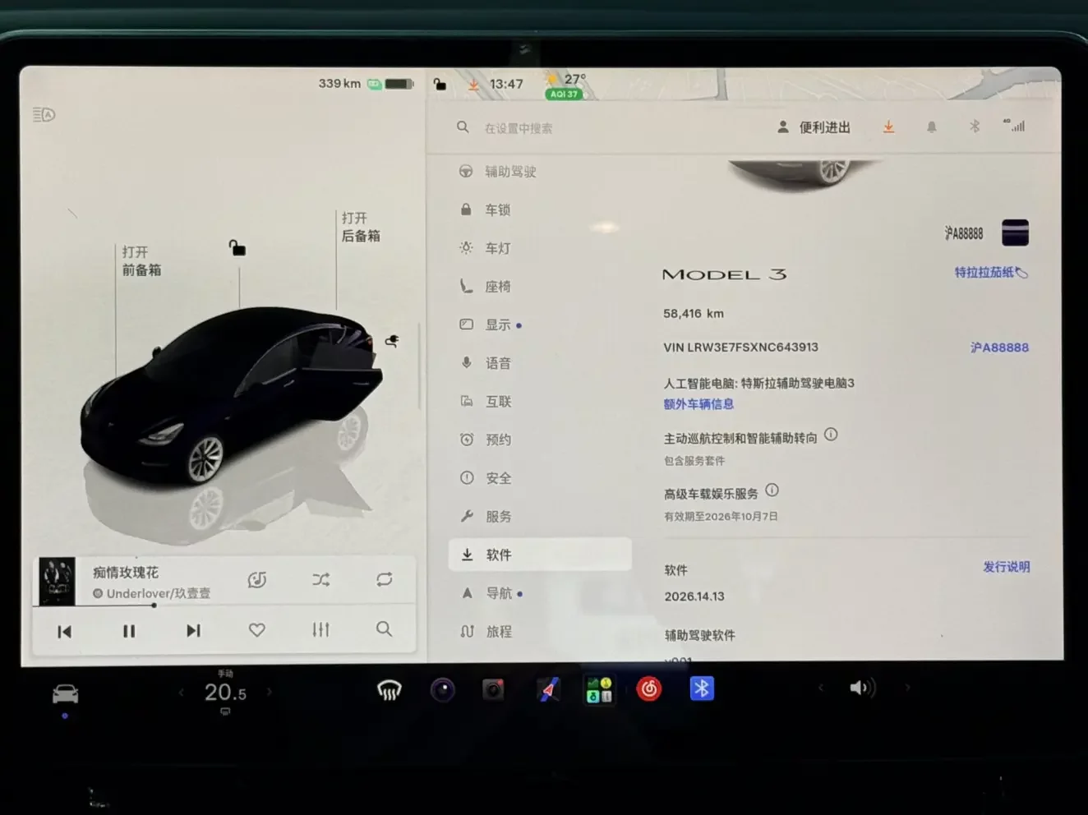This screenshot has width=1088, height=815.
Task: Open the 便利进出 driver profile menu
Action: pyautogui.click(x=813, y=127)
